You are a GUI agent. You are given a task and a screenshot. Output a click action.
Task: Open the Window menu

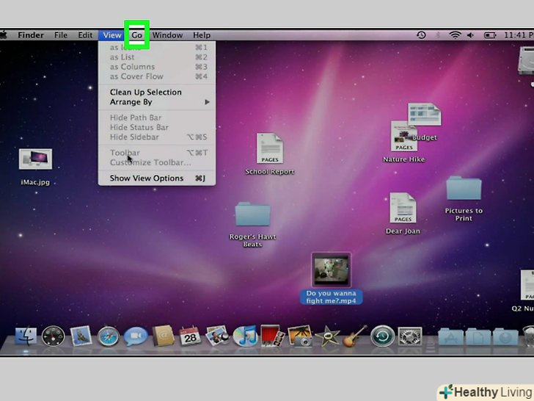[167, 35]
